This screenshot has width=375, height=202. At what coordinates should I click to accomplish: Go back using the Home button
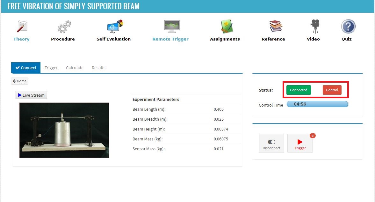[x=20, y=81]
